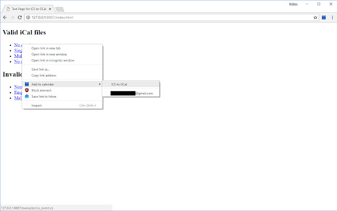The width and height of the screenshot is (337, 211).
Task: Reload the page with the refresh icon
Action: (x=19, y=17)
